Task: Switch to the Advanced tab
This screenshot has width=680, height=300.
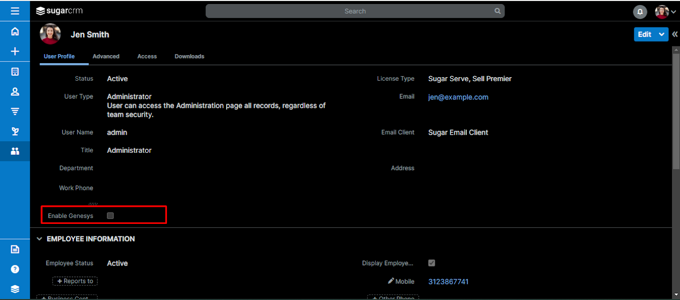Action: (106, 57)
